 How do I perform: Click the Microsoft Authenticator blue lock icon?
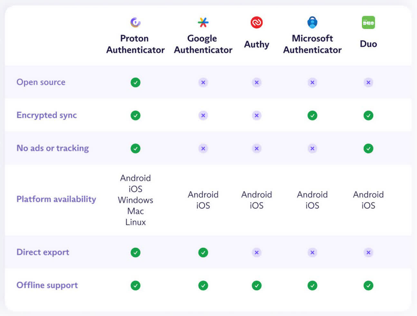pyautogui.click(x=312, y=22)
